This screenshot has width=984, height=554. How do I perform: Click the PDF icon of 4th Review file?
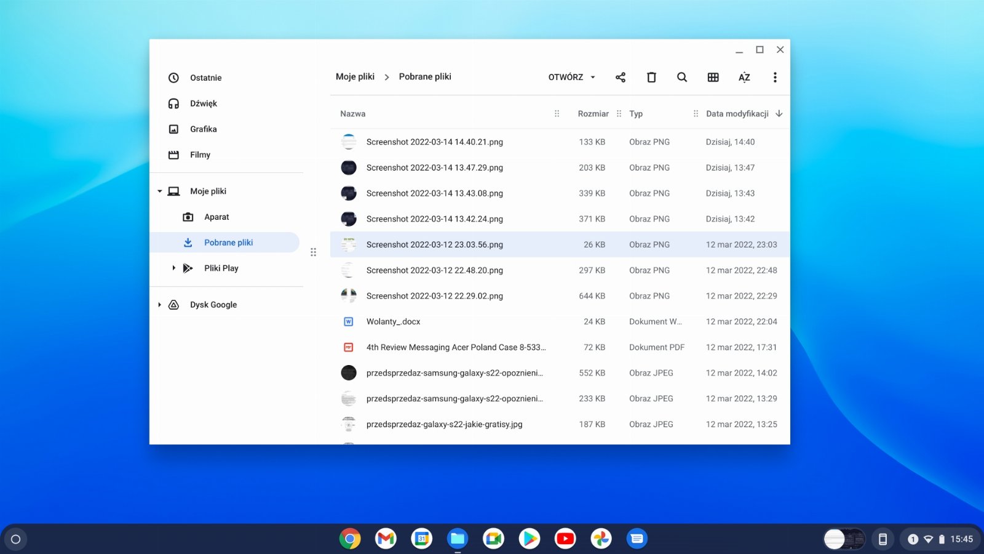tap(349, 347)
